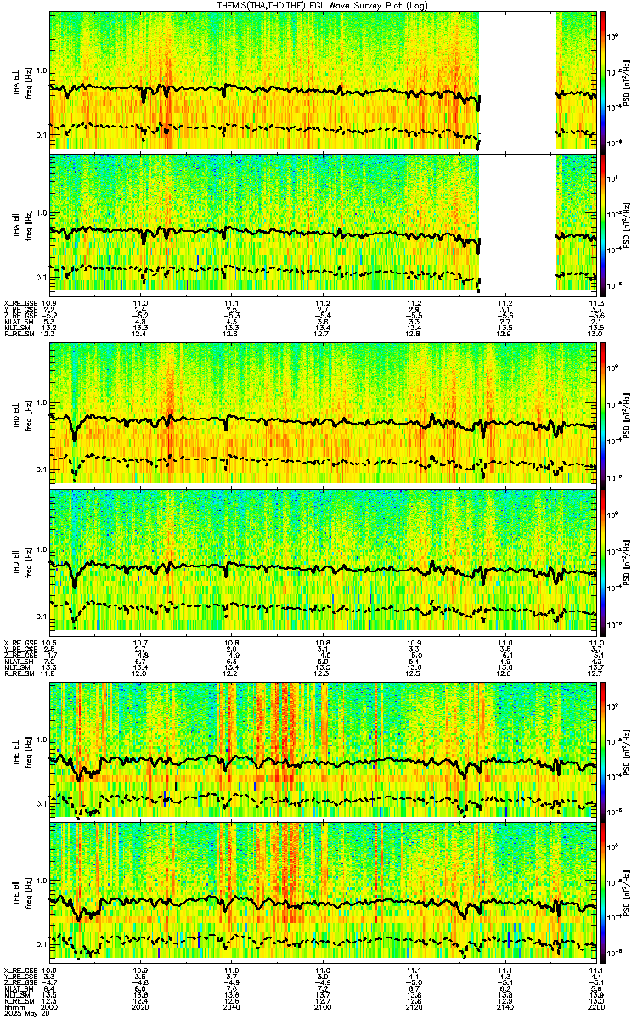Screen dimensions: 637x1019
Task: Click the '0.1' frequency tick on THA BL
Action: coord(41,134)
